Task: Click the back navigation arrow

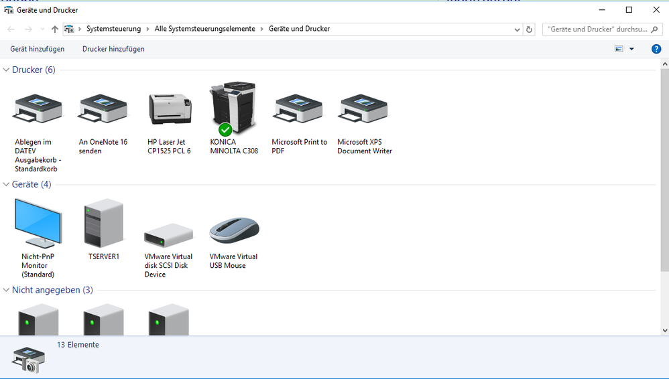Action: (11, 29)
